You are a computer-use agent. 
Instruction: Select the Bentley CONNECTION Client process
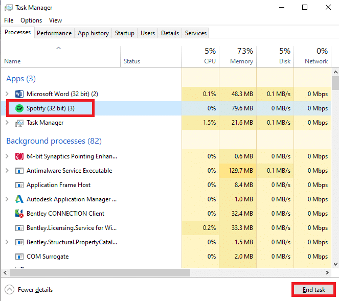coord(166,214)
